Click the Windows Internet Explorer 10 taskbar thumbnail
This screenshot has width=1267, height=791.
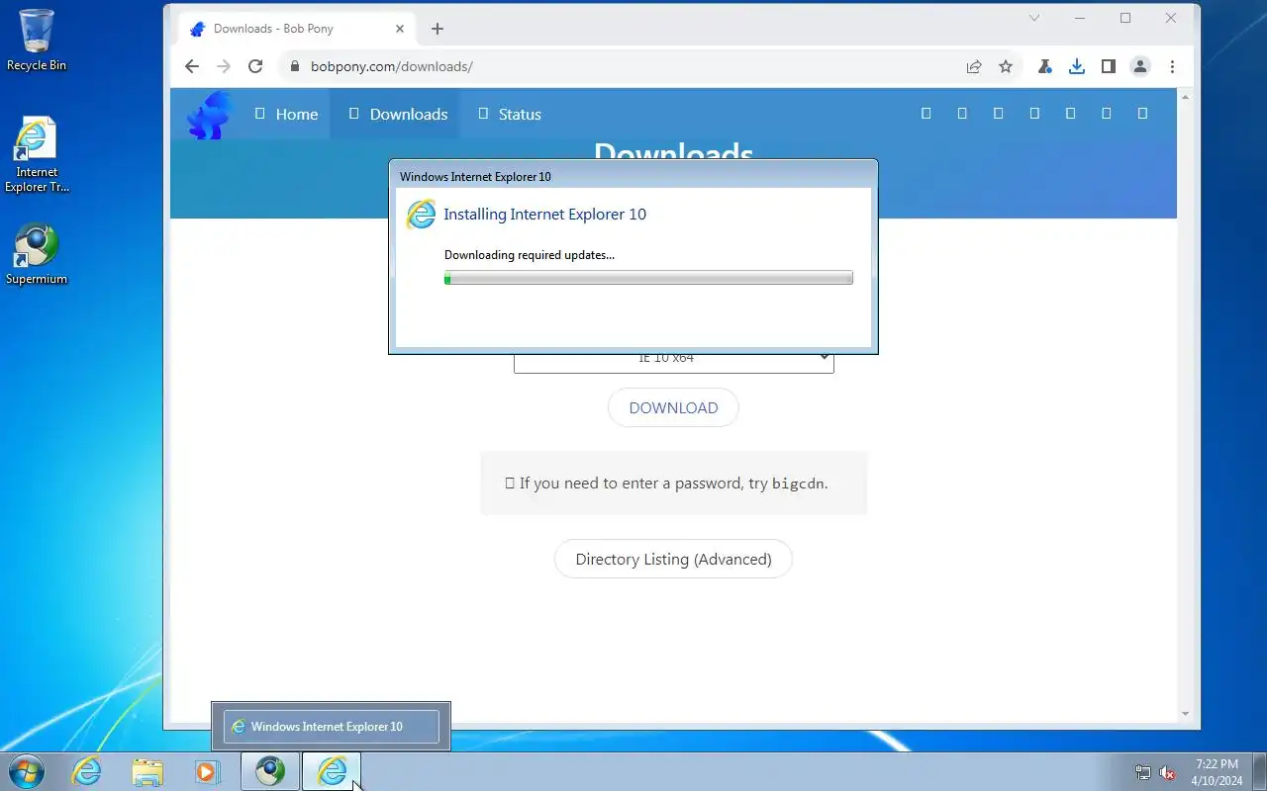click(331, 727)
